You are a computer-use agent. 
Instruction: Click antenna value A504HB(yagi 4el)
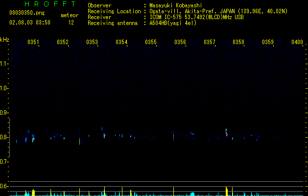[173, 23]
